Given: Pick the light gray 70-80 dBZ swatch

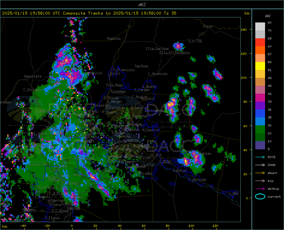Looking at the screenshot, I should click(x=260, y=27).
